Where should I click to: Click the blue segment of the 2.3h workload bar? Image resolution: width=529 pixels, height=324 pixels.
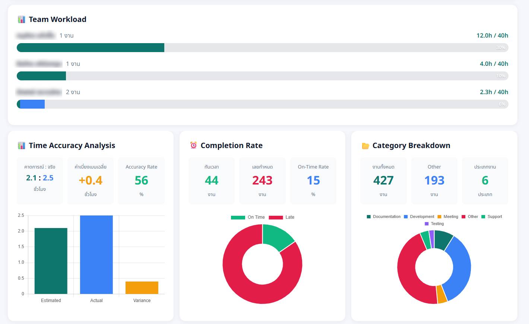(x=32, y=104)
